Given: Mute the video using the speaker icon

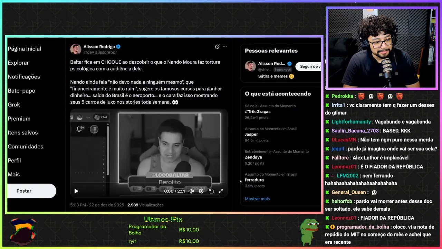Looking at the screenshot, I should [x=191, y=191].
